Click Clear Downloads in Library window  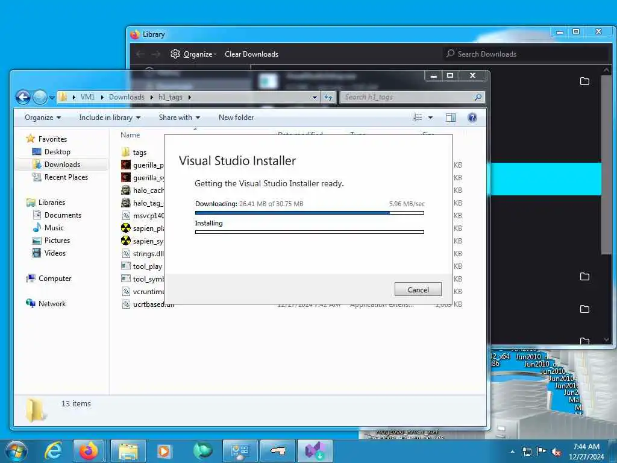[x=251, y=54]
